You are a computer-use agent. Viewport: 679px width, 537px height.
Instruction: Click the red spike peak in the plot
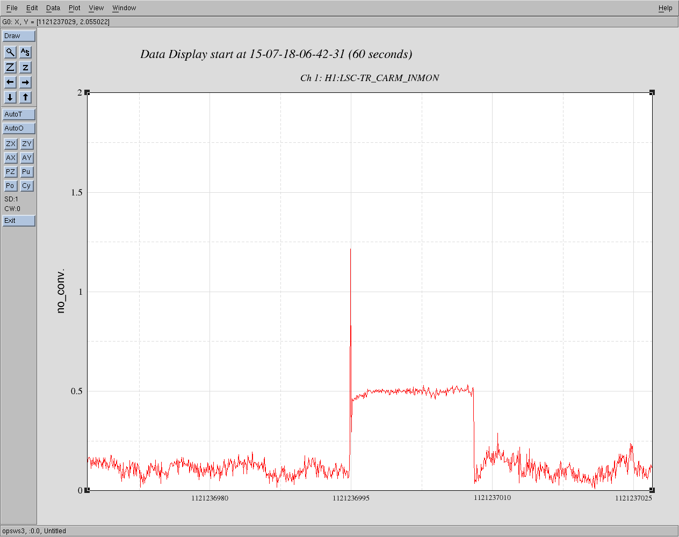click(x=351, y=250)
